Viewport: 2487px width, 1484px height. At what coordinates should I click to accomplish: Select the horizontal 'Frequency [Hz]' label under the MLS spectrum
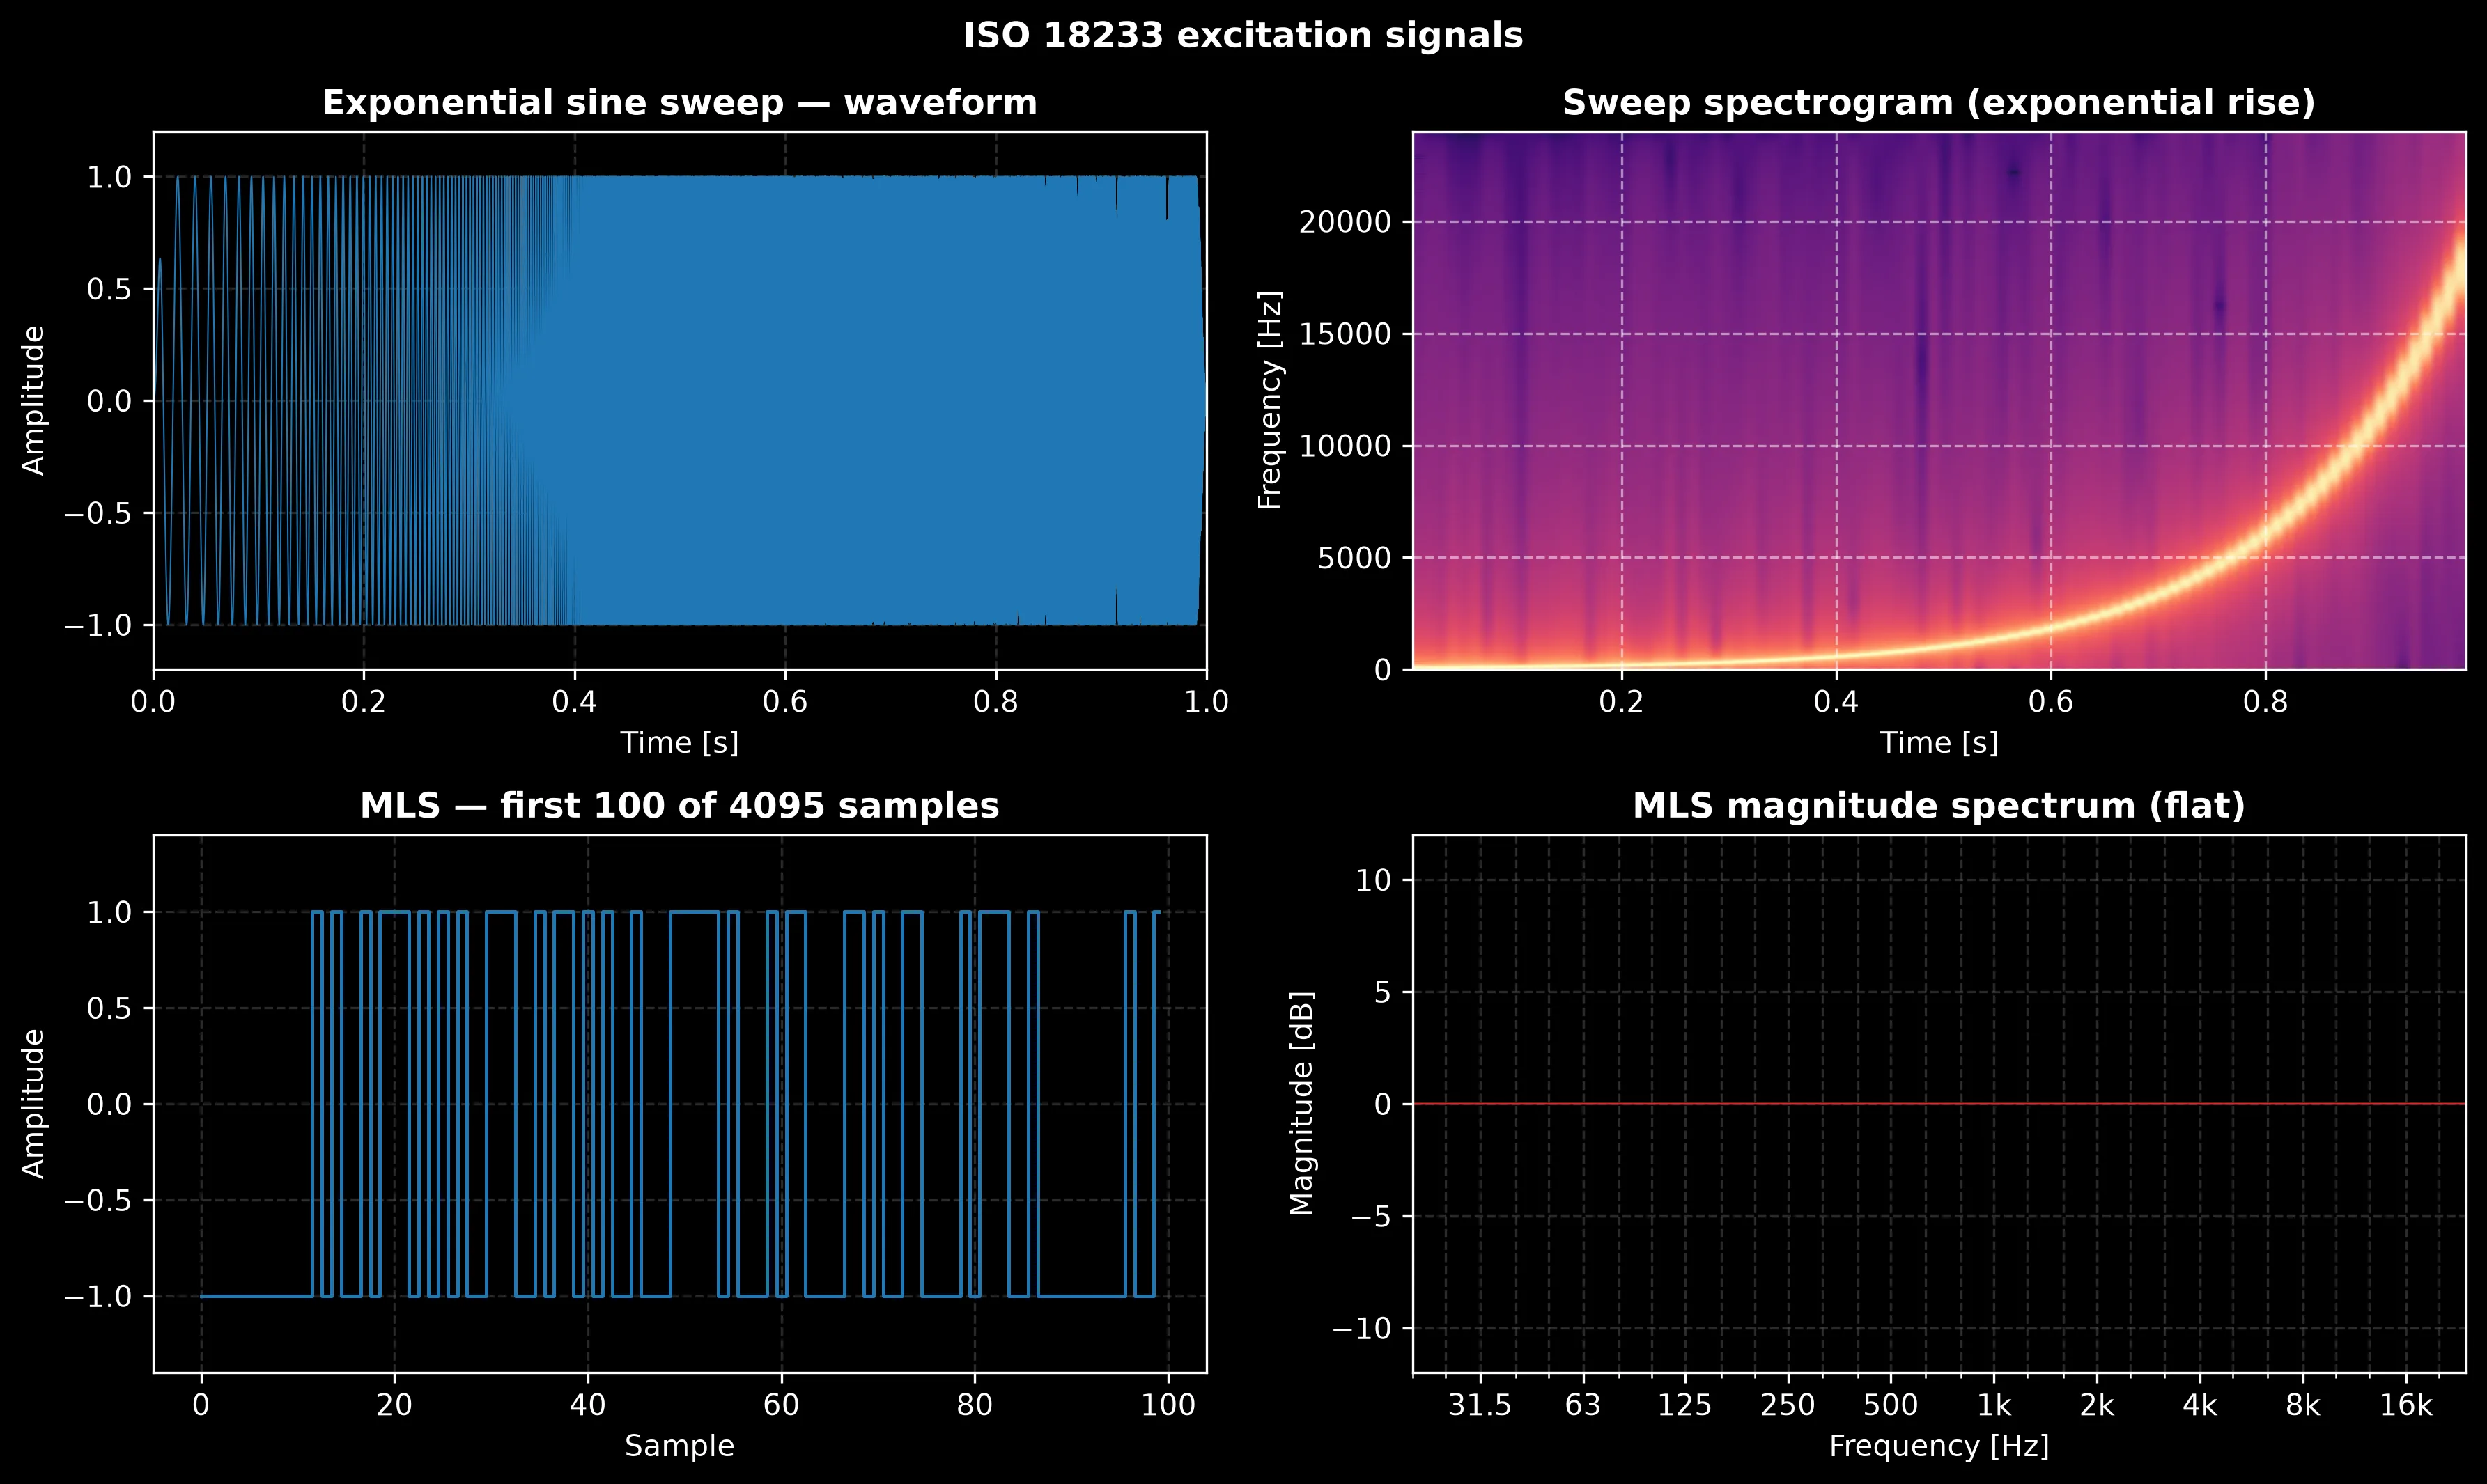click(x=1939, y=1446)
